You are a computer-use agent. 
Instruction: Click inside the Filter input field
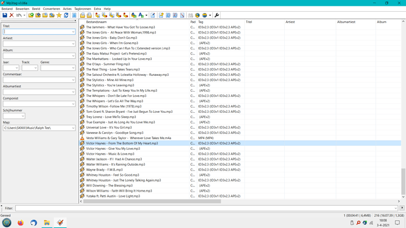205,208
